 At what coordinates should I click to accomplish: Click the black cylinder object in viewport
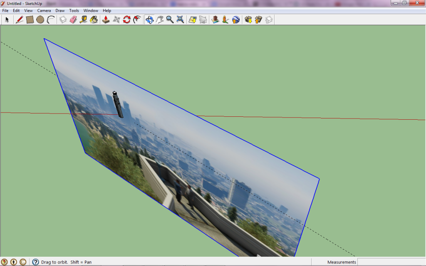(x=118, y=105)
